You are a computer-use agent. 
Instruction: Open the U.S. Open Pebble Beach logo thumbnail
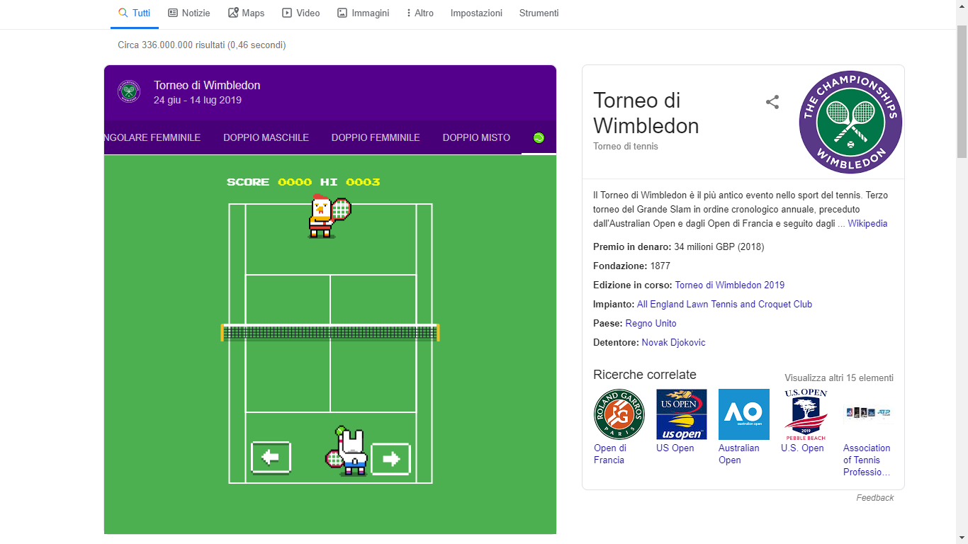click(806, 414)
